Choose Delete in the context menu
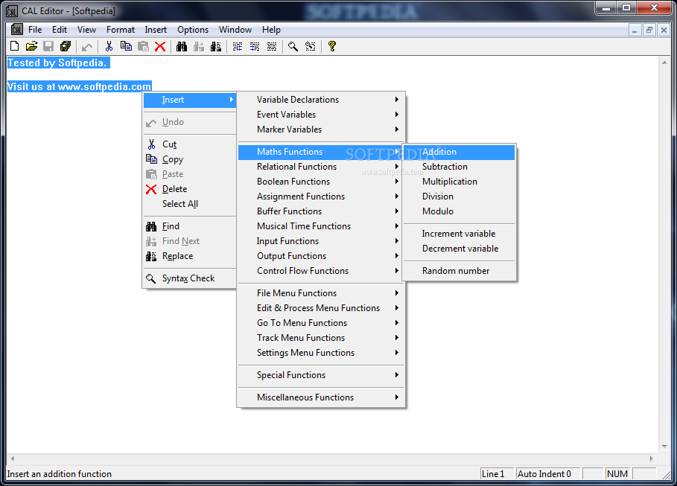Screen dimensions: 677x486 tap(189, 189)
